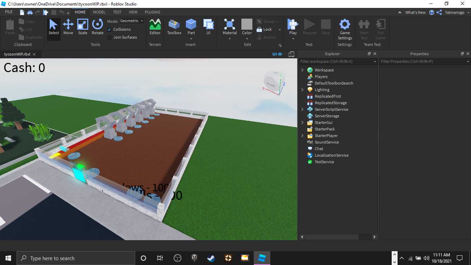Click the Color swatch button
Image resolution: width=471 pixels, height=265 pixels.
pos(247,24)
